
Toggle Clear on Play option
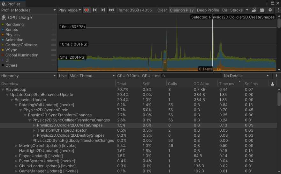pyautogui.click(x=182, y=10)
